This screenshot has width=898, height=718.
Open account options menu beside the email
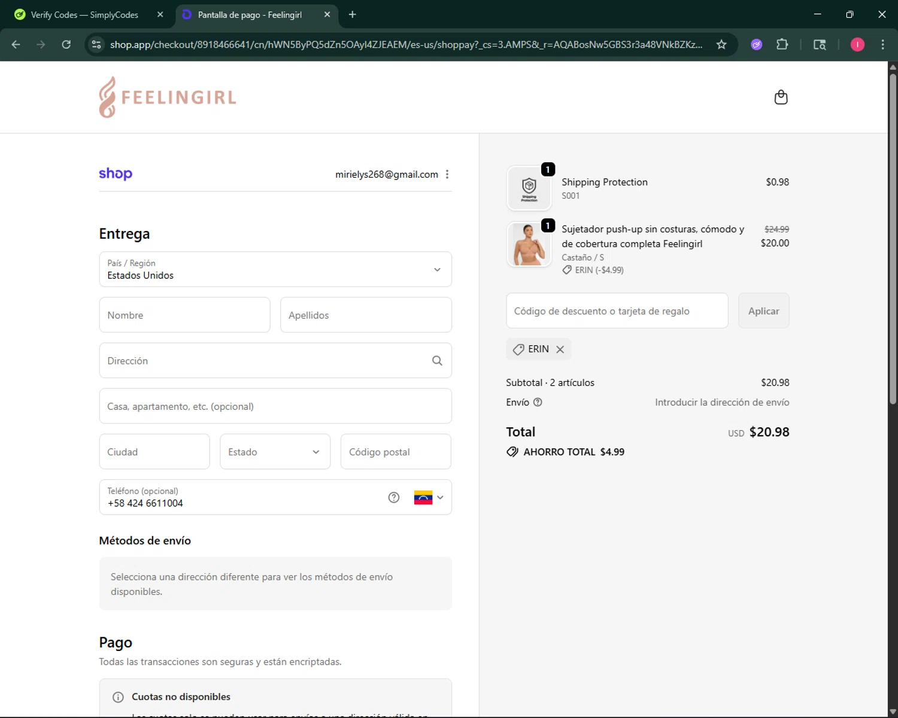(447, 174)
